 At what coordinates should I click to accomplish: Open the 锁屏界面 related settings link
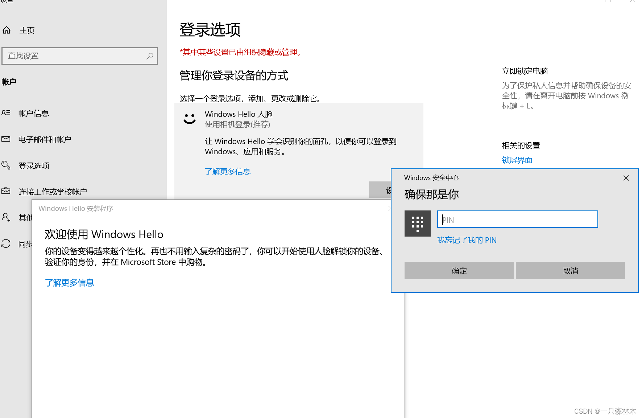517,160
